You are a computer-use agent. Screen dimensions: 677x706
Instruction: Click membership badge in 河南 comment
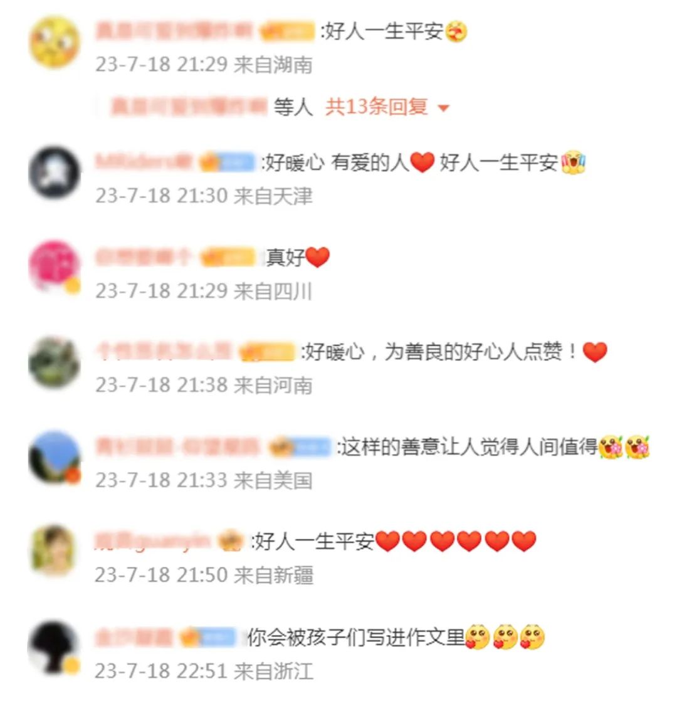point(267,352)
